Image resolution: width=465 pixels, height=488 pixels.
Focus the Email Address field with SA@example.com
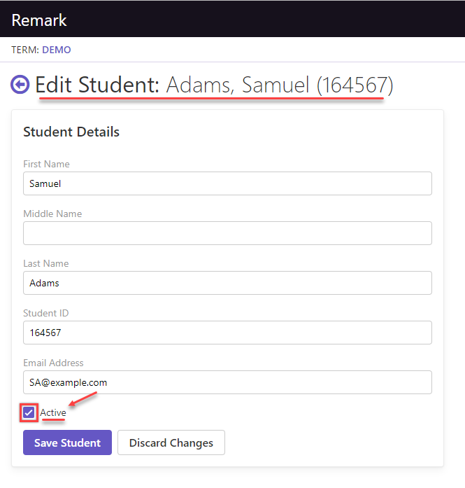227,382
